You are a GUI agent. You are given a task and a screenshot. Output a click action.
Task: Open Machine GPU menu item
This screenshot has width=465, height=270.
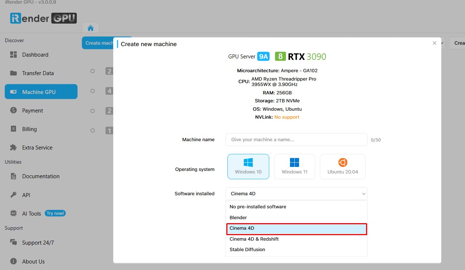[x=41, y=92]
